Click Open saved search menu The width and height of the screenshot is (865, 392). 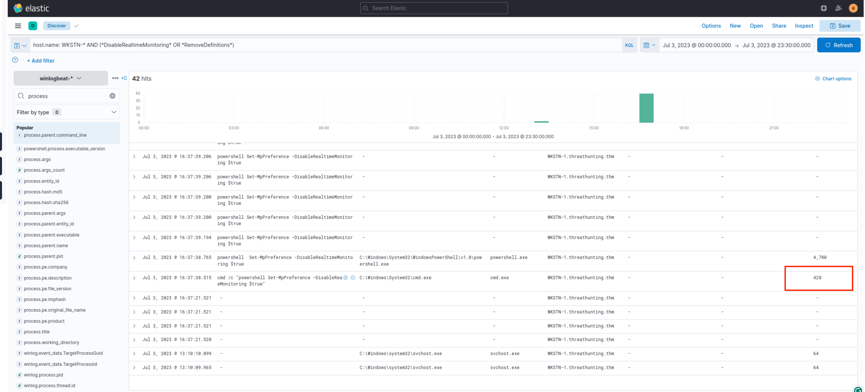756,26
